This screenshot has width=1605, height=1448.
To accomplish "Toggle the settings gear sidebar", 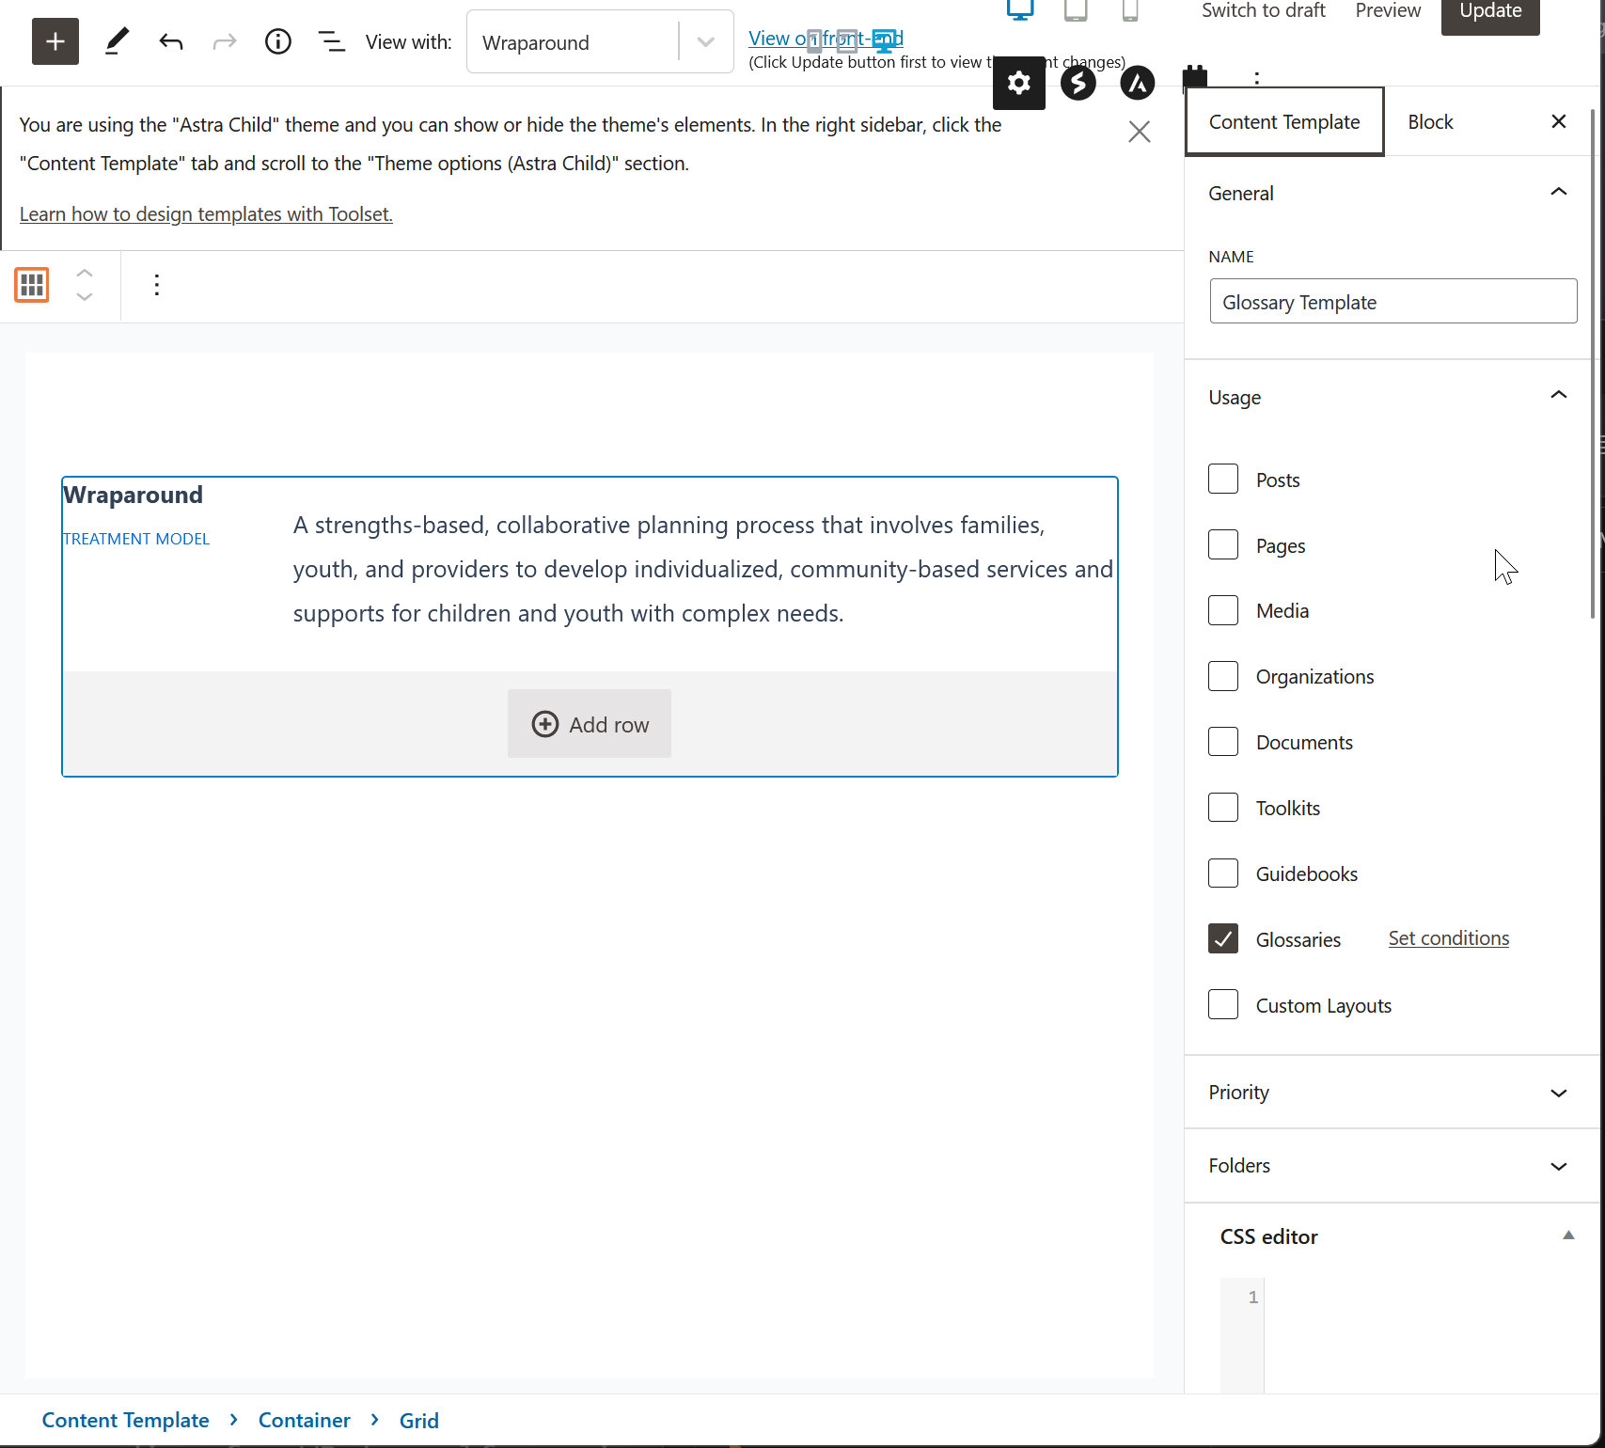I will point(1019,83).
